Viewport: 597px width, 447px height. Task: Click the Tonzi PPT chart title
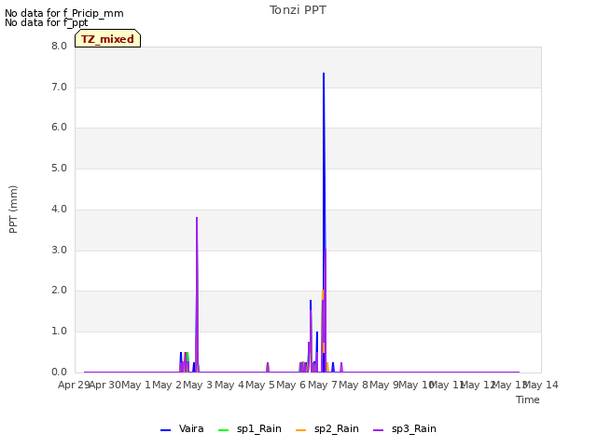click(298, 10)
